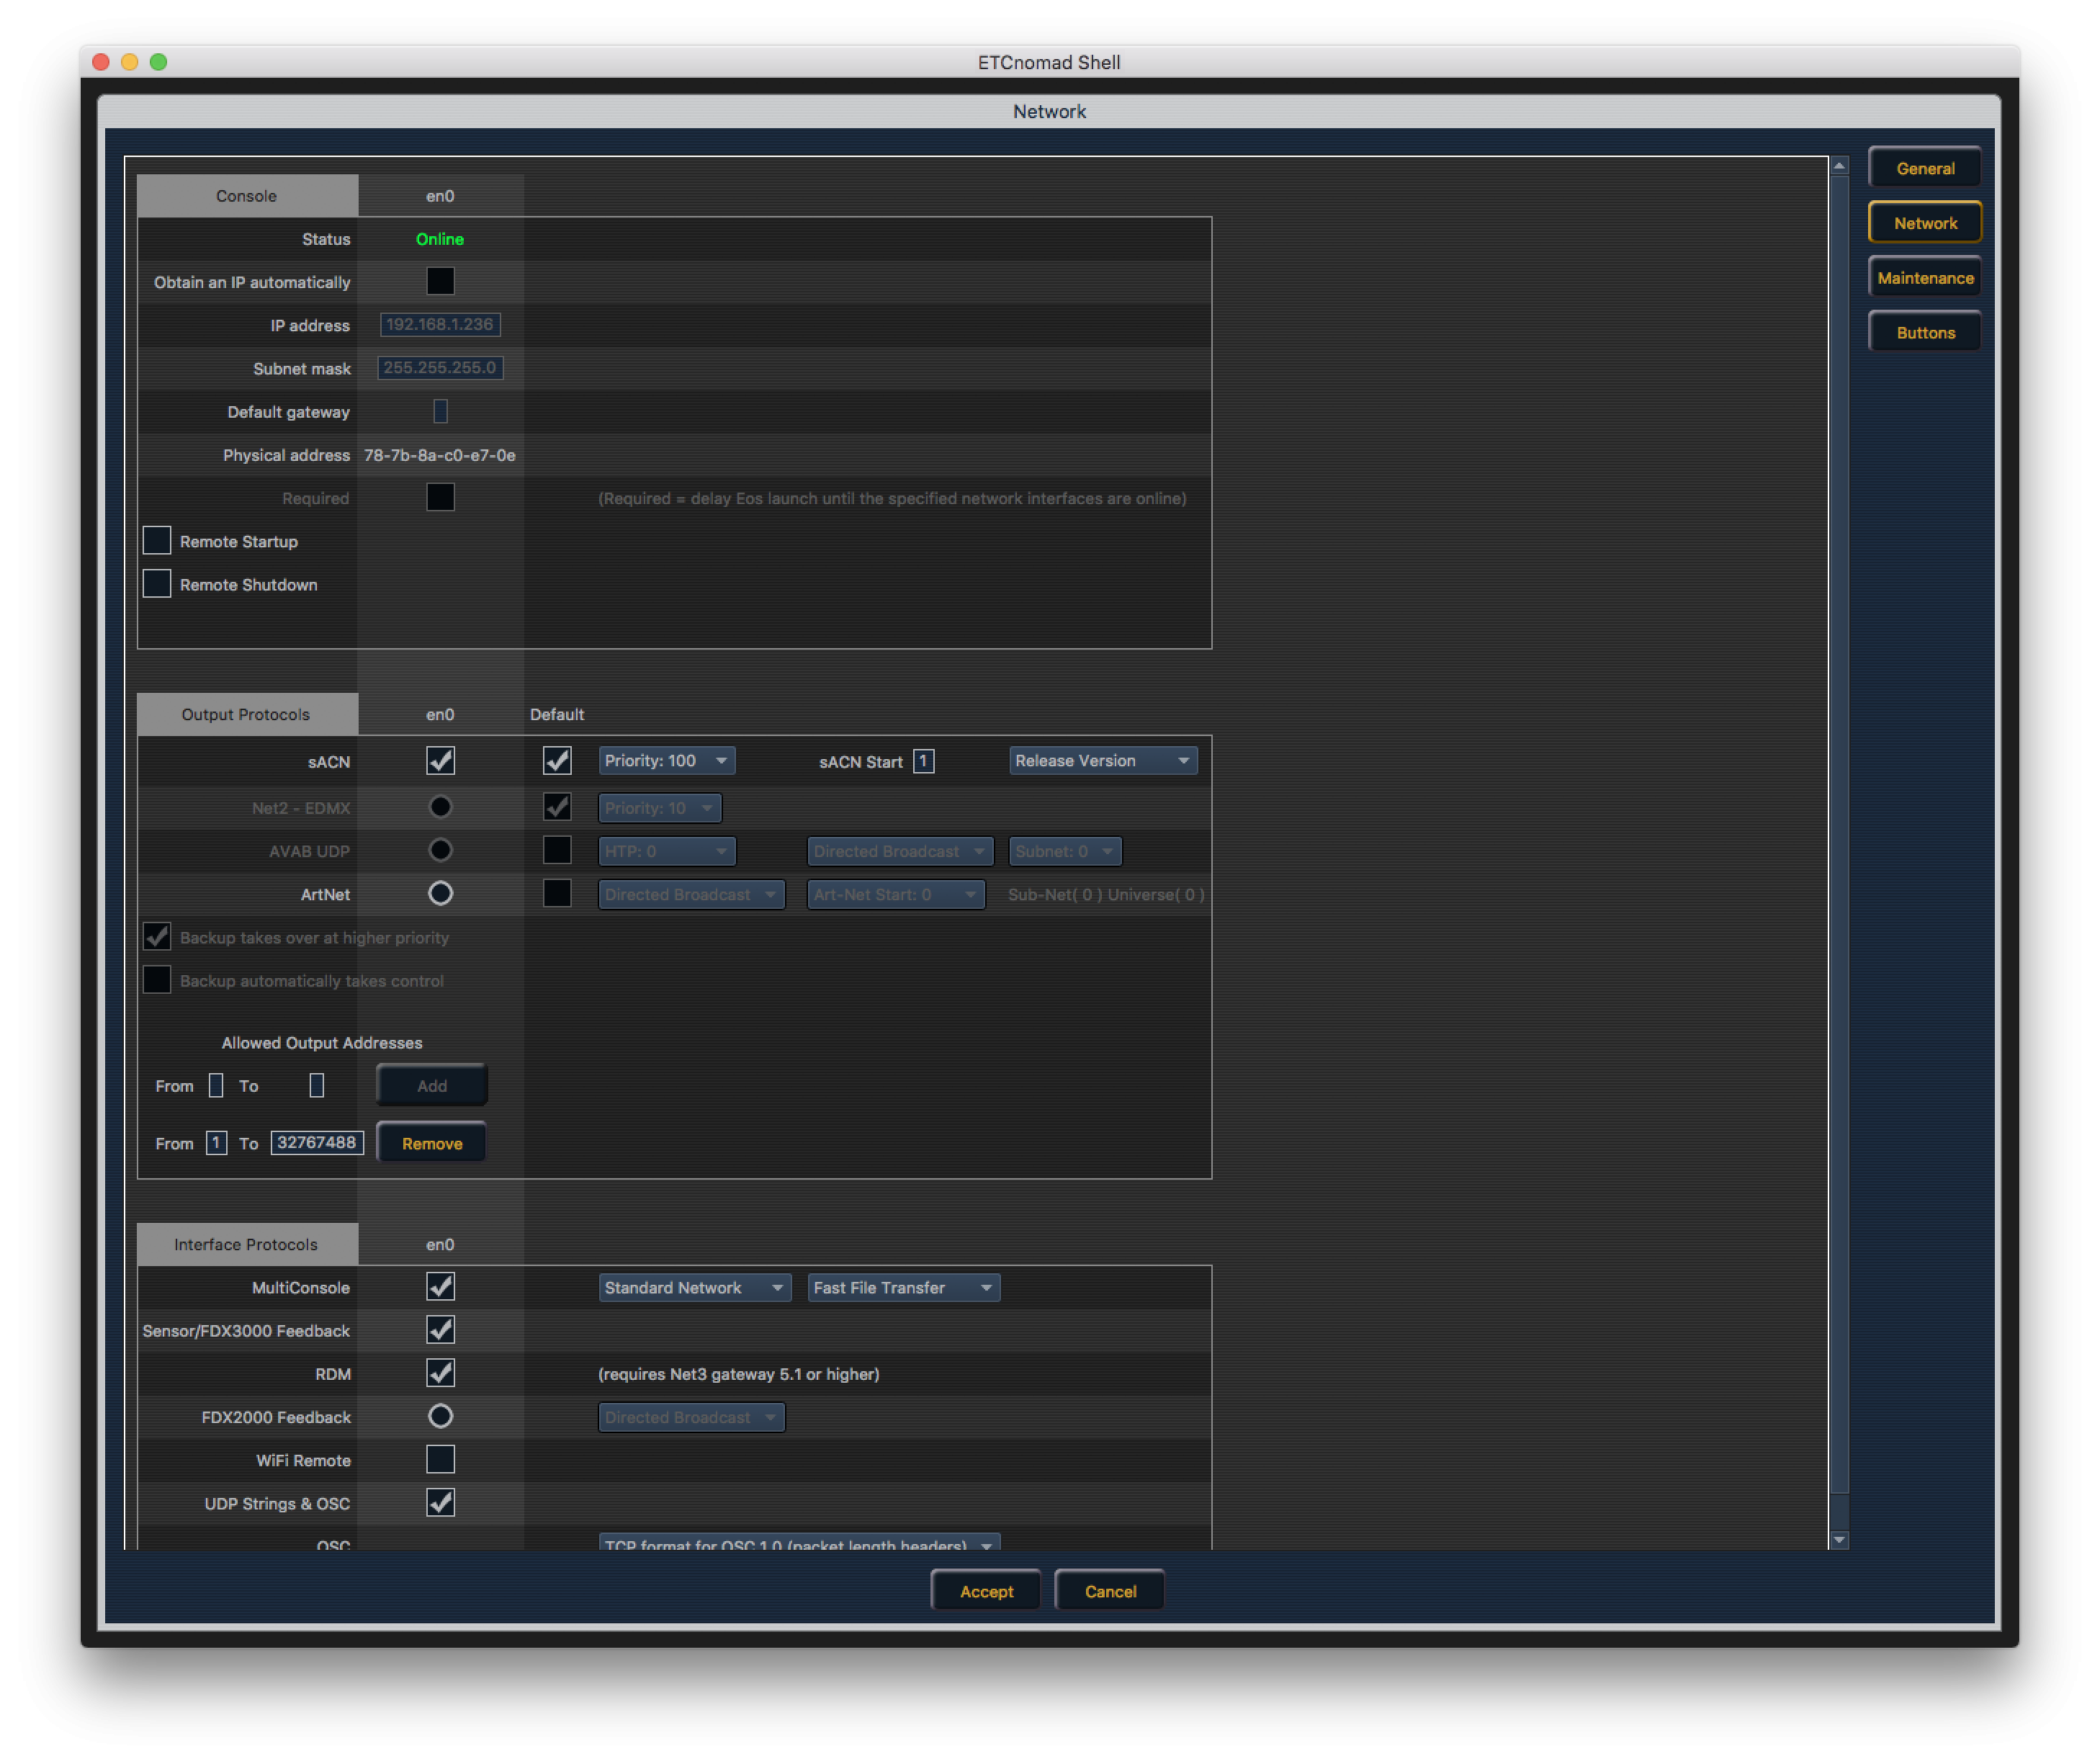Screen dimensions: 2100x1763
Task: Open the Standard Network dropdown
Action: pos(694,1288)
